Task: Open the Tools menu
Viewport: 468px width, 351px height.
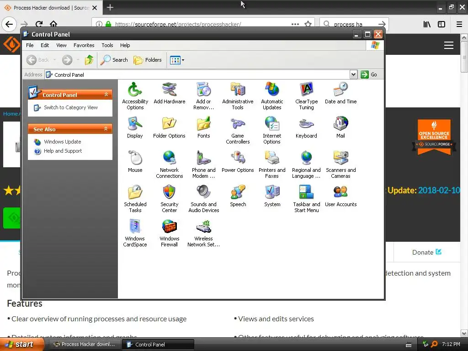Action: point(107,45)
